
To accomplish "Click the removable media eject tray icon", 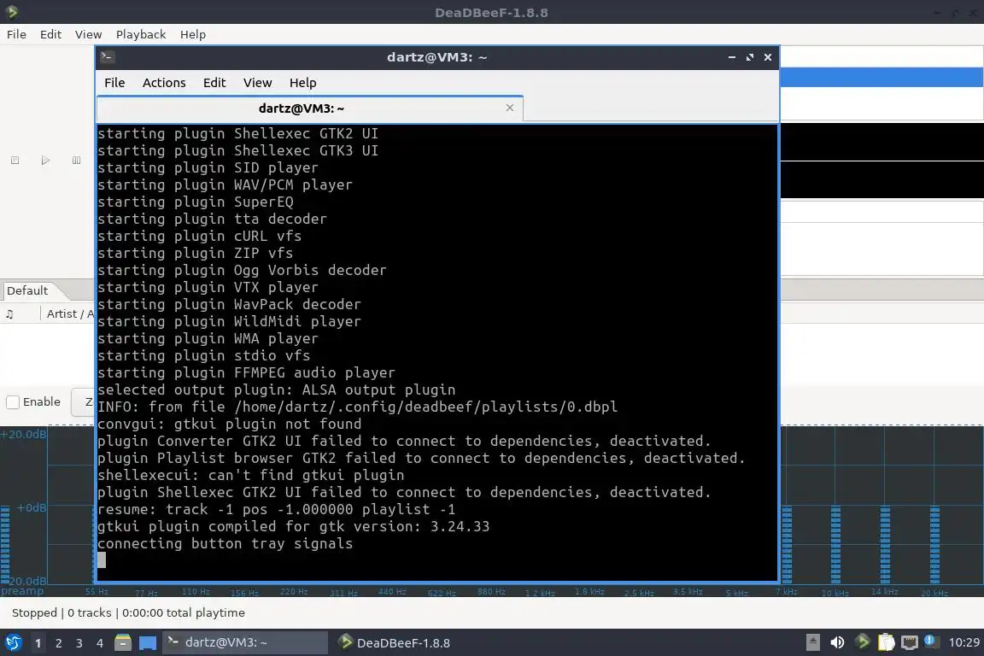I will point(812,642).
